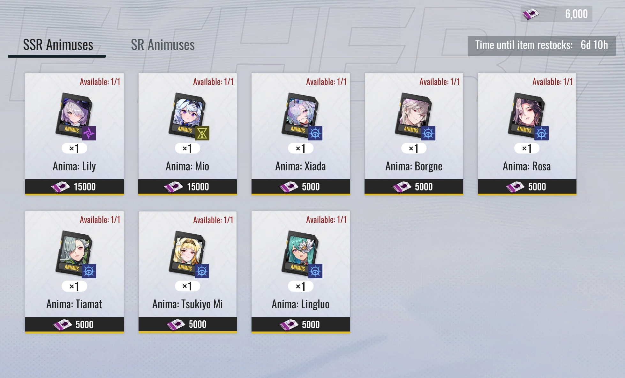Buy Anima: Lily for 15000
The width and height of the screenshot is (625, 378).
74,187
